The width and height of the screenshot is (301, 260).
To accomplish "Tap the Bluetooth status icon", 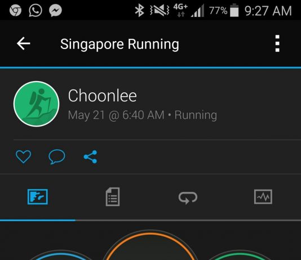I will (139, 10).
